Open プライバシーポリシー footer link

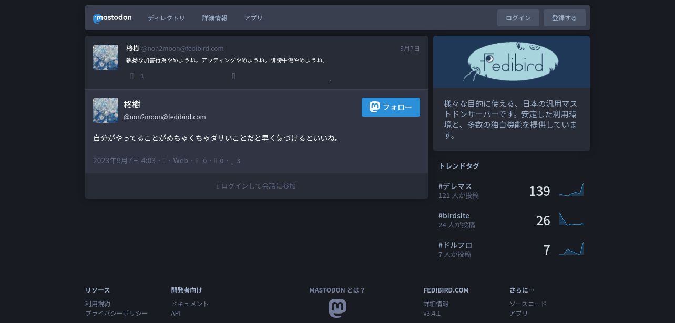click(117, 313)
